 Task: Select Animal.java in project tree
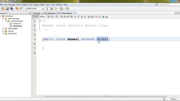[x=17, y=24]
